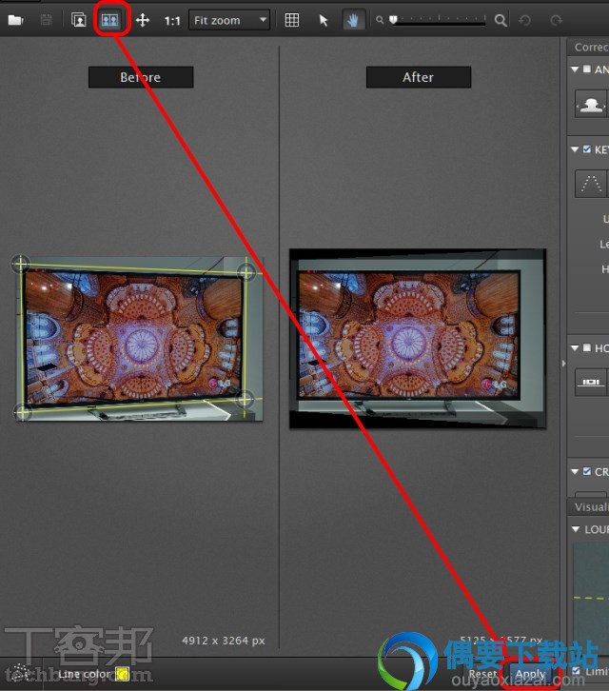Select the arrow pointer tool
609x691 pixels.
(x=324, y=20)
